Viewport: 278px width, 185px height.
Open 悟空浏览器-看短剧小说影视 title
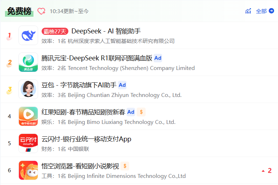(80, 166)
